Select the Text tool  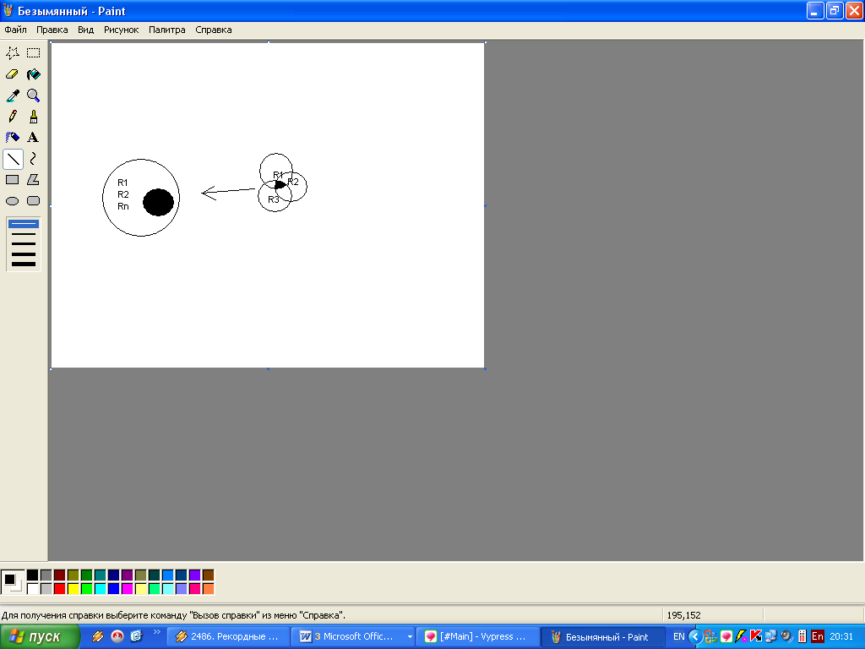pyautogui.click(x=34, y=138)
